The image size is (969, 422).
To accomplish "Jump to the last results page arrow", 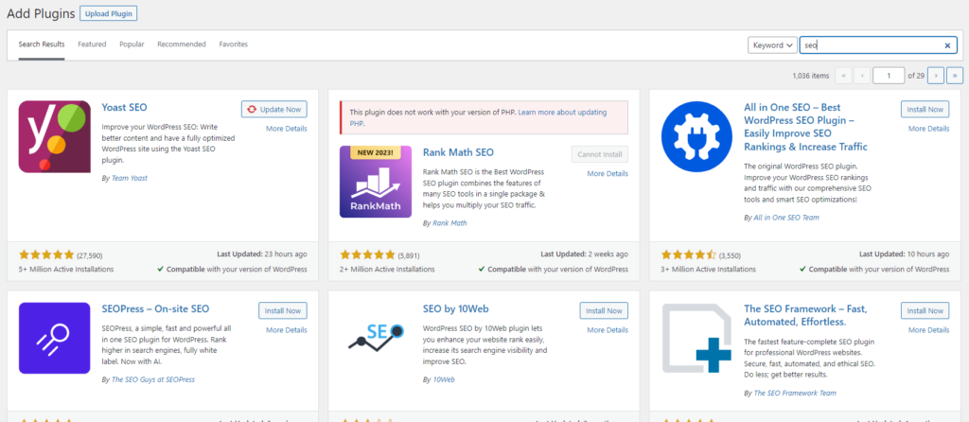I will (955, 76).
